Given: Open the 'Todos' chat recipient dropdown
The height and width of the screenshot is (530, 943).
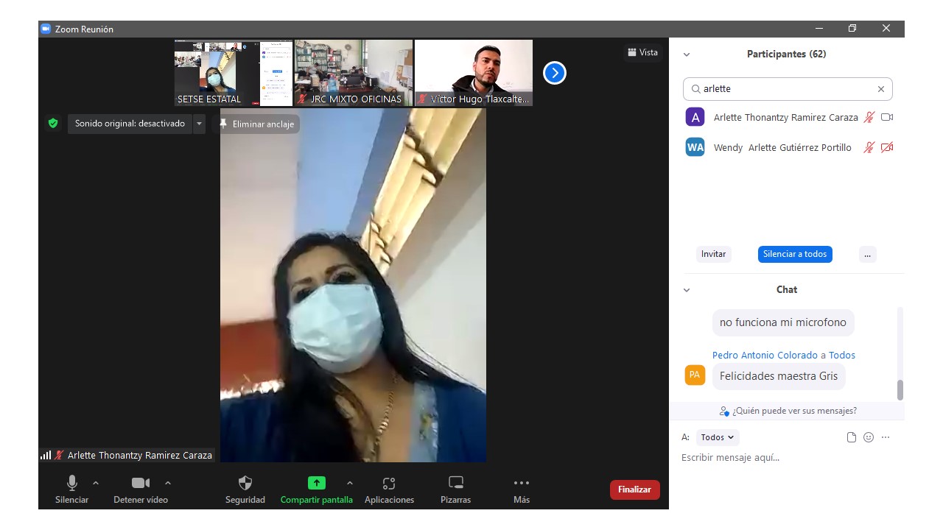Looking at the screenshot, I should coord(717,437).
